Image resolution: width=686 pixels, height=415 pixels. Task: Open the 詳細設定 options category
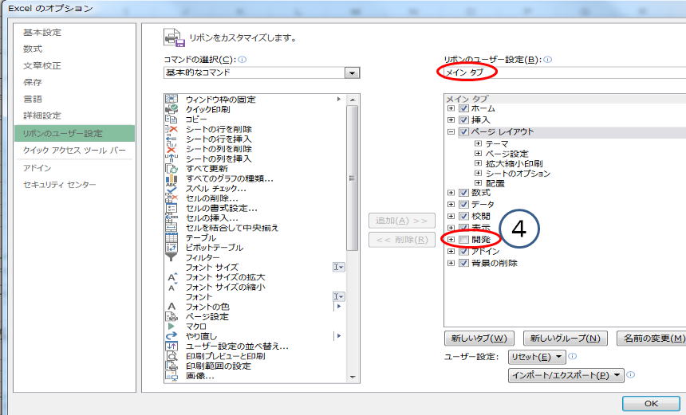[x=42, y=115]
